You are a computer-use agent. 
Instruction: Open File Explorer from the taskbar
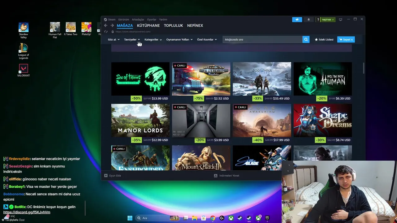194,218
